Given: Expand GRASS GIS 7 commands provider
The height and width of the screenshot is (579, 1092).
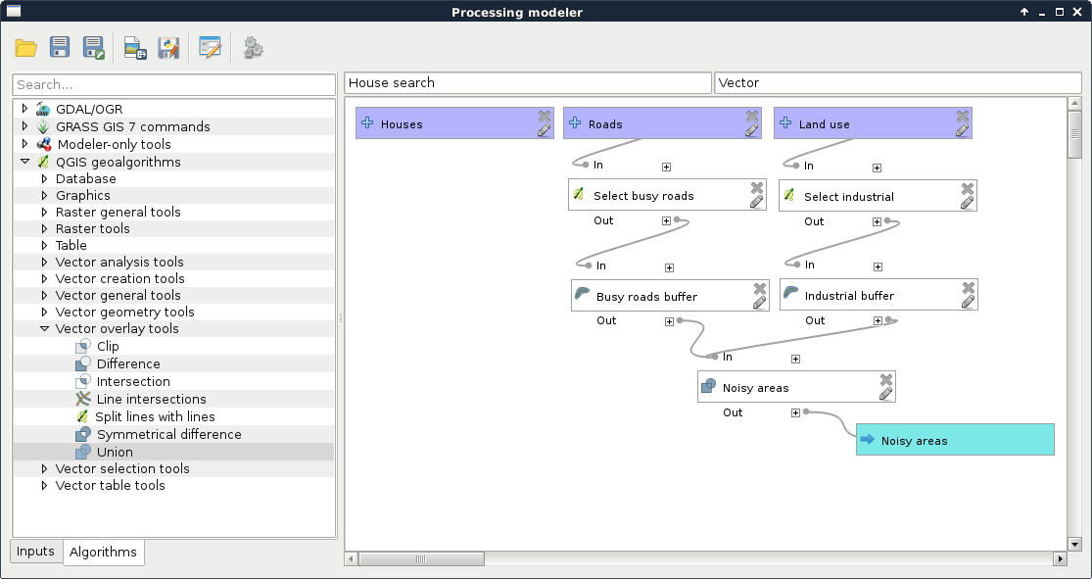Looking at the screenshot, I should coord(25,125).
